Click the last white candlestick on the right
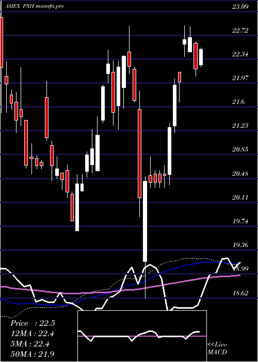The height and width of the screenshot is (362, 258). 201,57
